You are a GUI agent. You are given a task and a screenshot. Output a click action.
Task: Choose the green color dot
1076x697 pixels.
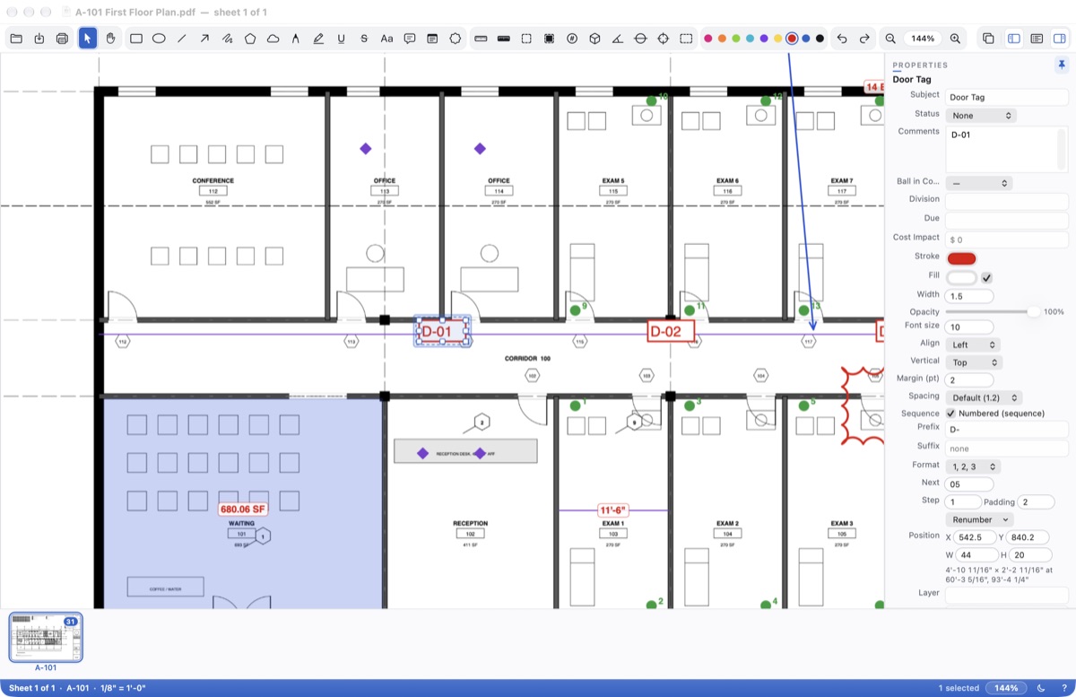pos(735,39)
